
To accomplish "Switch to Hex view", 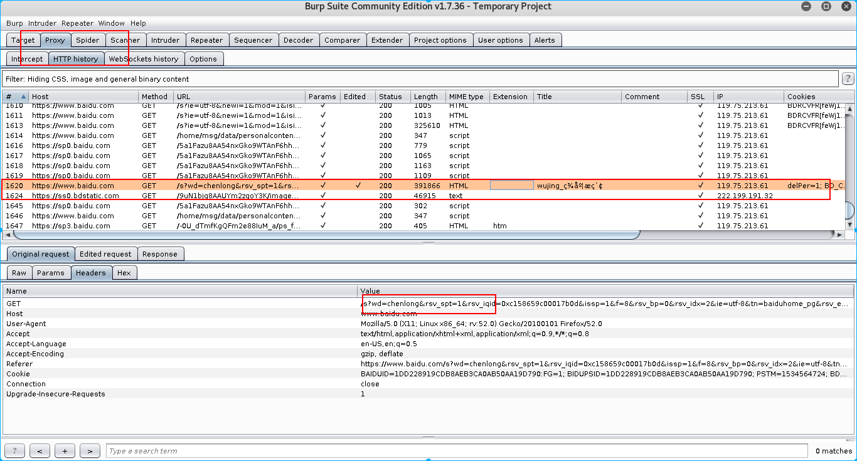I will point(124,273).
